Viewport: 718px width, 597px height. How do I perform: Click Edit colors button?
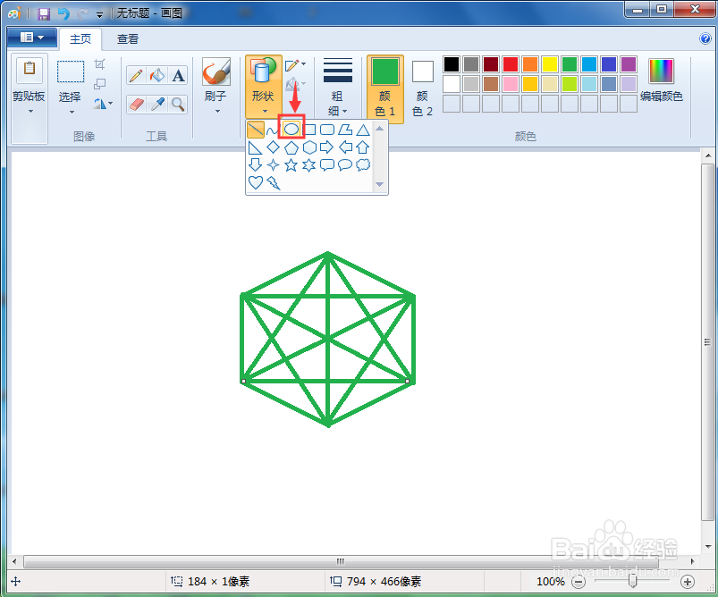click(661, 80)
